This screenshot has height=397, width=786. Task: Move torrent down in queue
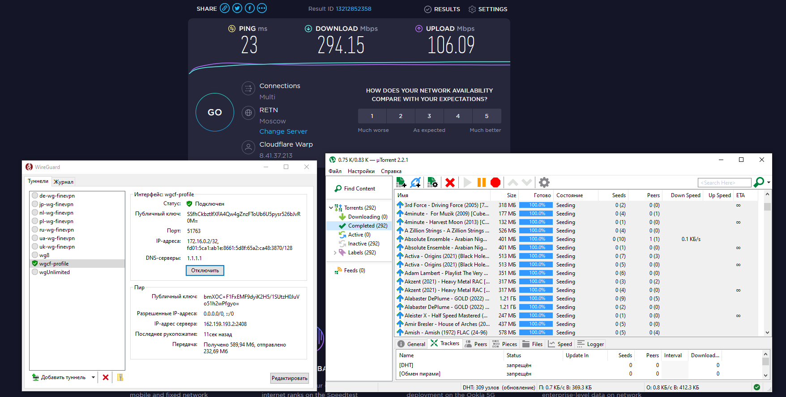[527, 182]
